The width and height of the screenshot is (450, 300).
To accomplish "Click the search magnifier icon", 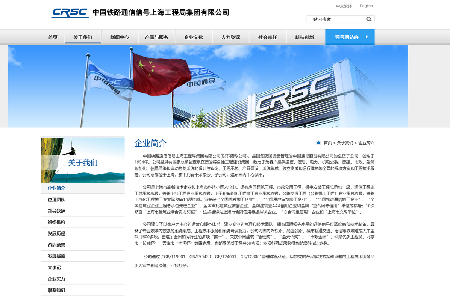I will click(x=369, y=19).
